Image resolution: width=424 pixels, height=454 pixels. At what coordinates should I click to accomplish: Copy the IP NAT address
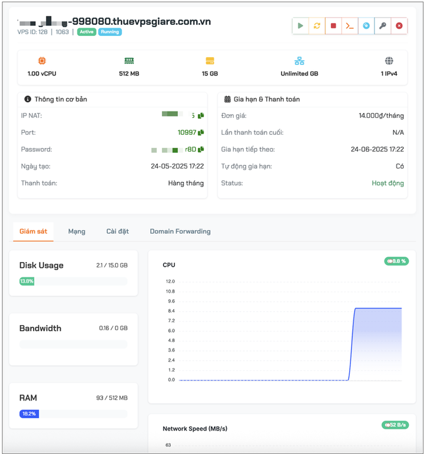coord(201,115)
